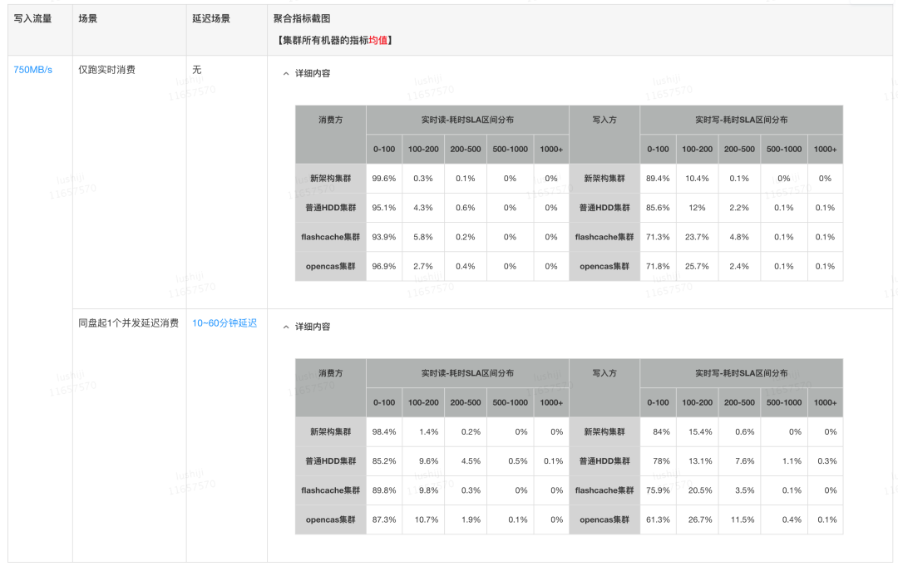
Task: Click the 15.4% write value in the second table
Action: coord(700,432)
